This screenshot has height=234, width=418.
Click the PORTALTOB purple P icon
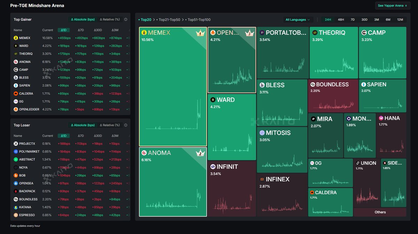(262, 33)
